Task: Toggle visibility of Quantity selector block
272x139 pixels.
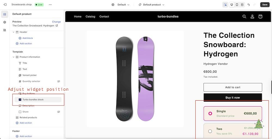Action: coord(58,81)
